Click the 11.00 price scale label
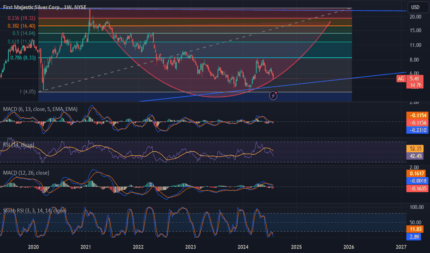 (415, 45)
